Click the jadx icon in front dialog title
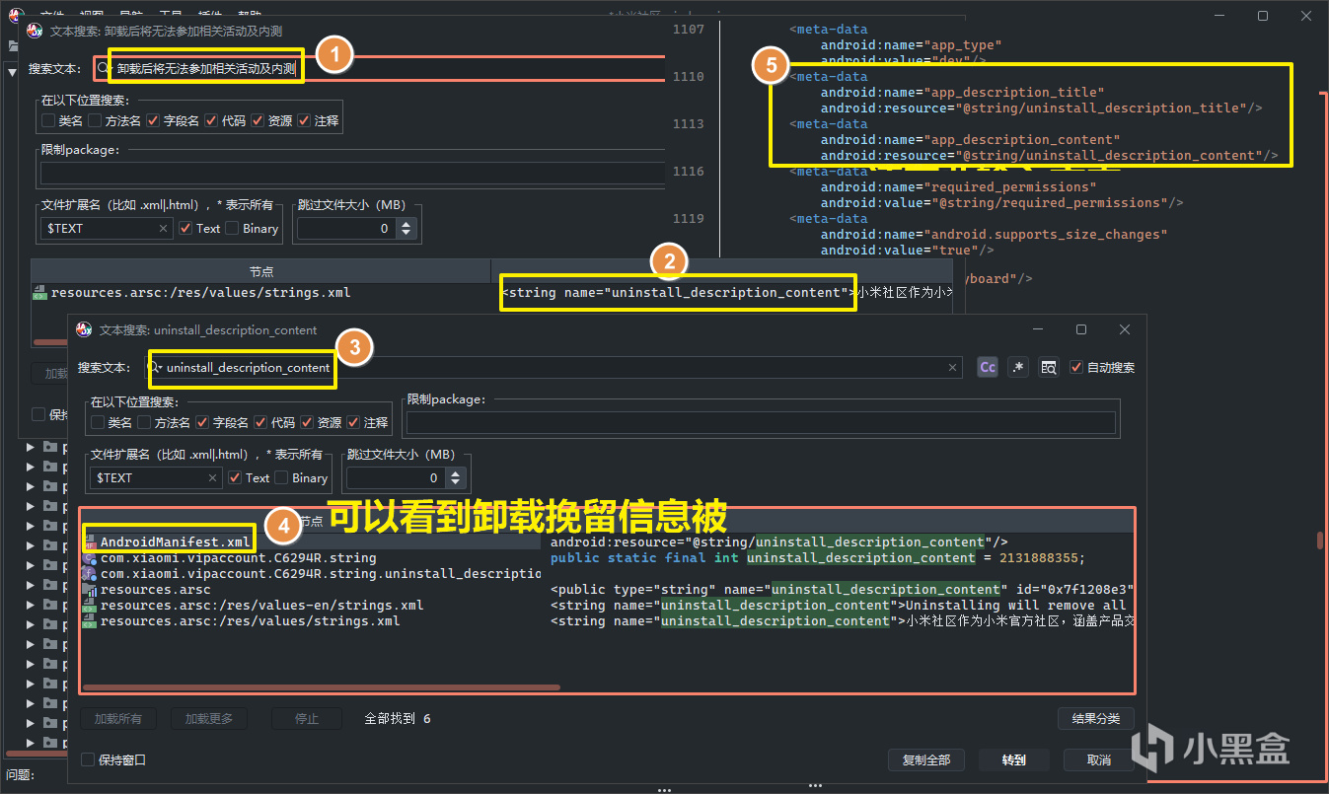 [x=84, y=329]
